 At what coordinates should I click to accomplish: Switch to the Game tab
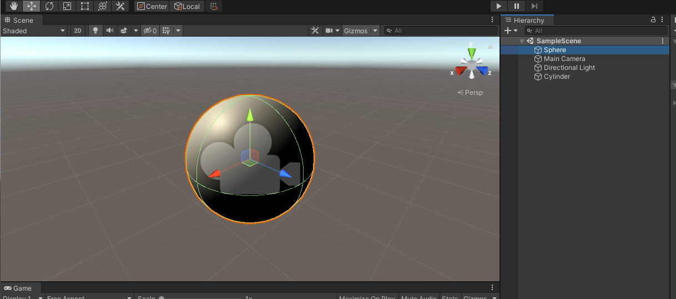[18, 288]
